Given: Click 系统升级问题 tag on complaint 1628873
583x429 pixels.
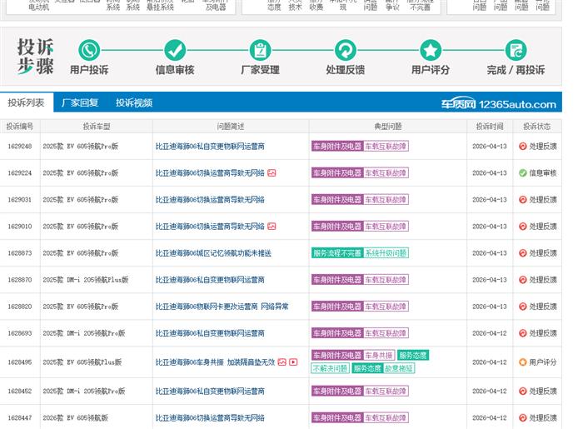Looking at the screenshot, I should 386,253.
